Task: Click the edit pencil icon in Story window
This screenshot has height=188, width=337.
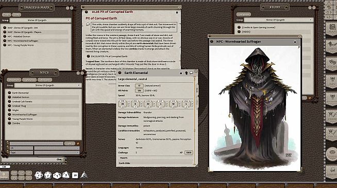Action: (x=310, y=98)
